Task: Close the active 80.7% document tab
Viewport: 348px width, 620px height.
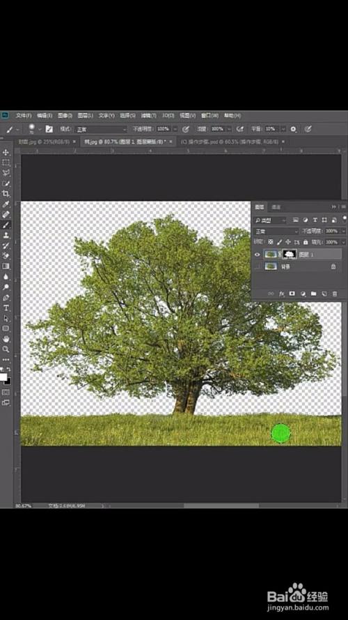Action: click(172, 141)
